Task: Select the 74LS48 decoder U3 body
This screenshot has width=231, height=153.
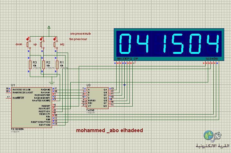Action: pyautogui.click(x=98, y=98)
